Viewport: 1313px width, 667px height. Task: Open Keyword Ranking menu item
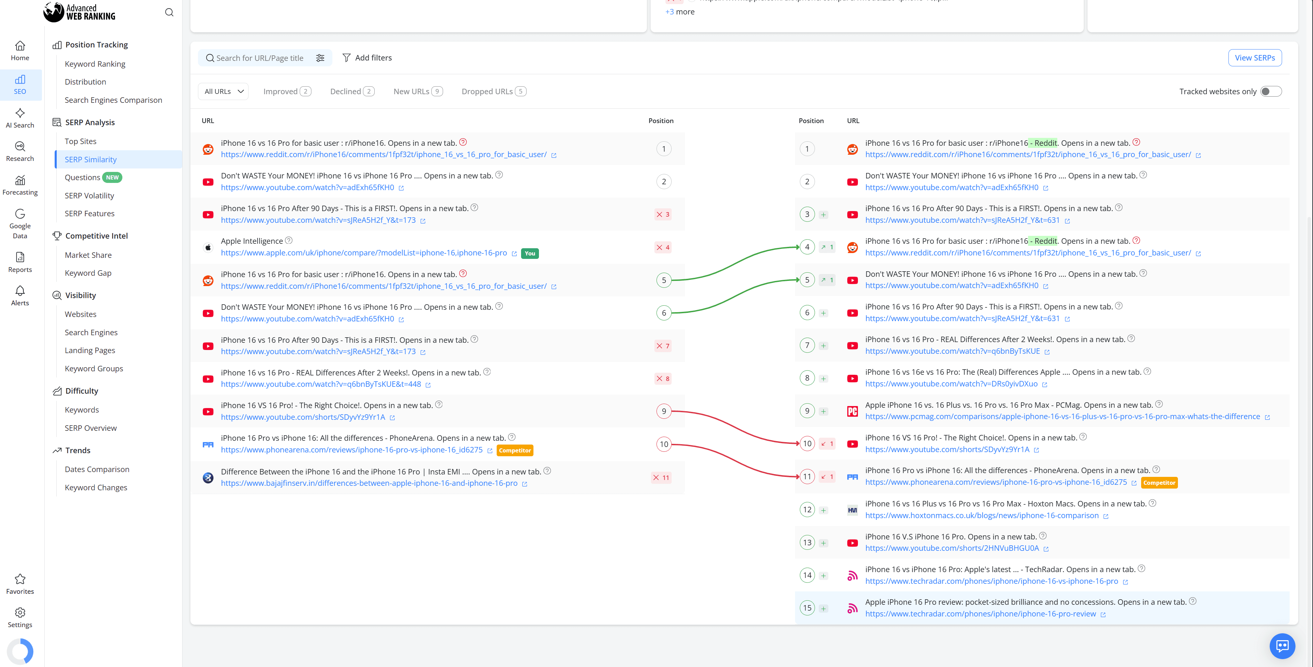95,64
